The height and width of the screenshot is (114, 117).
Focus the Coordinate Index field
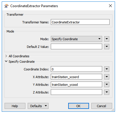click(76, 69)
